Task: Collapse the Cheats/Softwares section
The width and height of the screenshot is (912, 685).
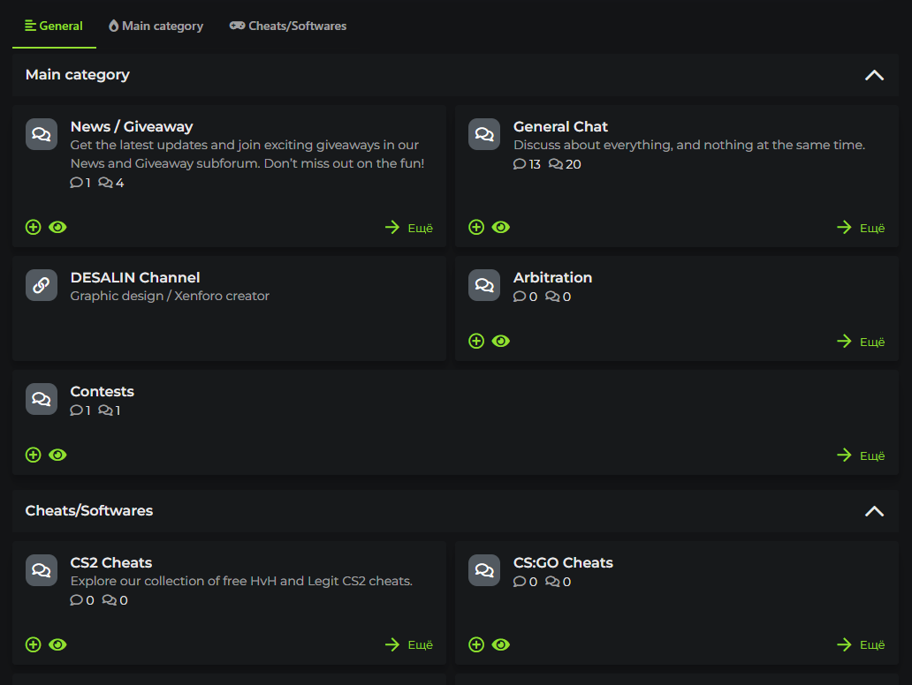Action: coord(874,511)
